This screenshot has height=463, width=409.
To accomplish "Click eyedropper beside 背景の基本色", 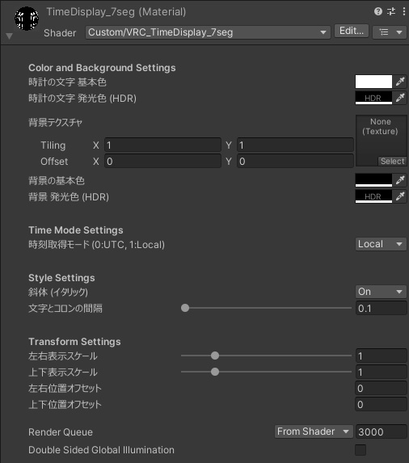I will 400,180.
